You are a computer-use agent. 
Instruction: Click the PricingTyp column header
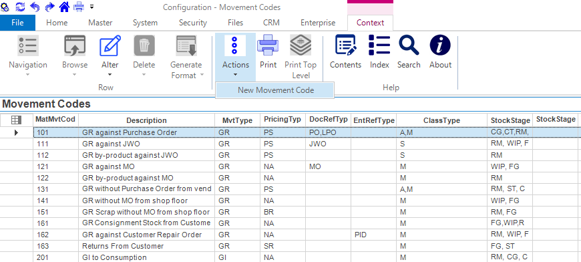pos(282,120)
